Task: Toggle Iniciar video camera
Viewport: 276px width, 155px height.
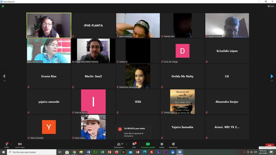Action: click(x=20, y=145)
